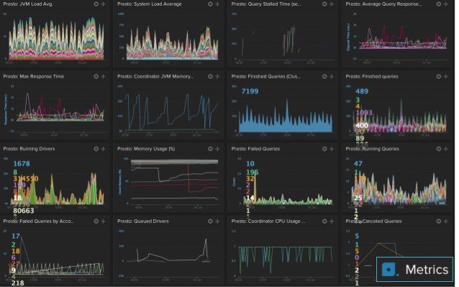Screen dimensions: 459x287
Task: Click the 'Presto: Canceled Queries' title
Action: click(x=373, y=221)
